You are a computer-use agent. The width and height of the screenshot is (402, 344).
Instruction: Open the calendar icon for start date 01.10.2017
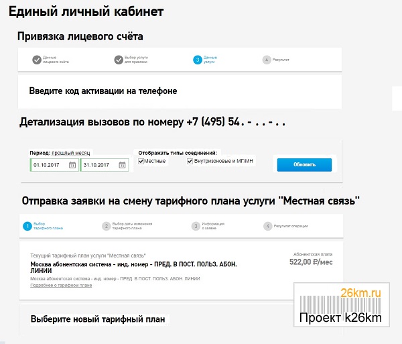(72, 165)
